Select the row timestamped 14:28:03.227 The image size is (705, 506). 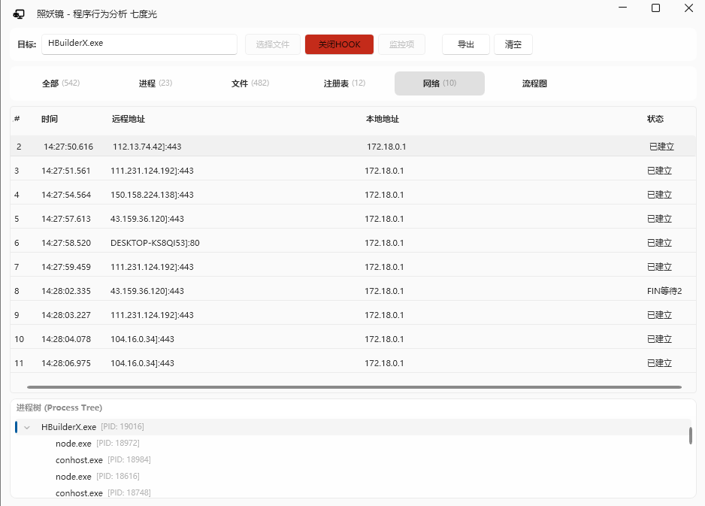353,315
